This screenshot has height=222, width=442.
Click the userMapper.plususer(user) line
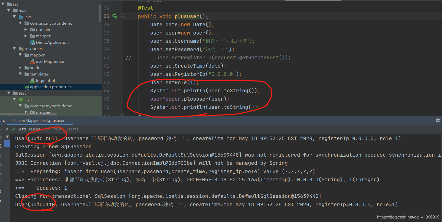(190, 99)
